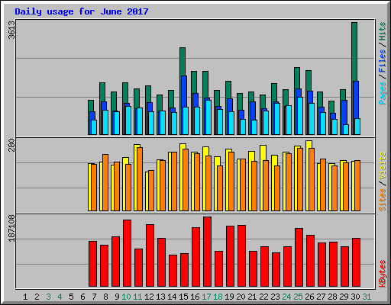Image resolution: width=391 pixels, height=305 pixels.
Task: Click the yellow visits bar for day 12
Action: (x=147, y=191)
